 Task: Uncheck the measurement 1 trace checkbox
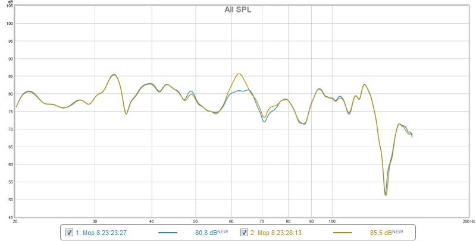click(x=69, y=233)
